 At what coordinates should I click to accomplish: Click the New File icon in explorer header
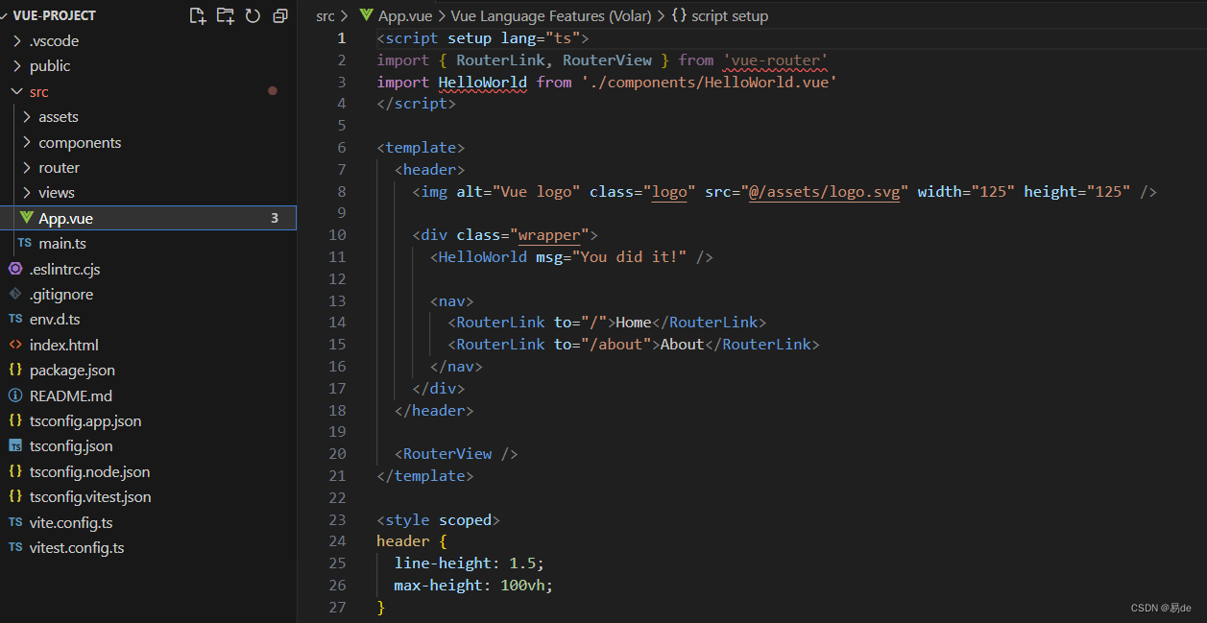point(198,15)
